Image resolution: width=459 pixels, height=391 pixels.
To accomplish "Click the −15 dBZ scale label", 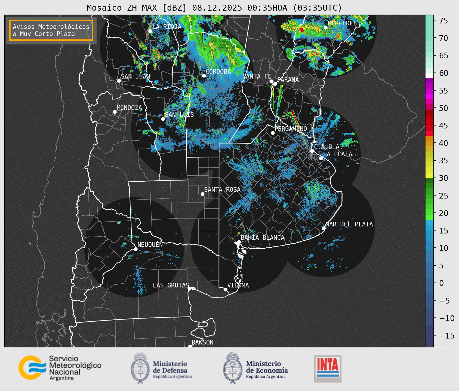I will 446,336.
